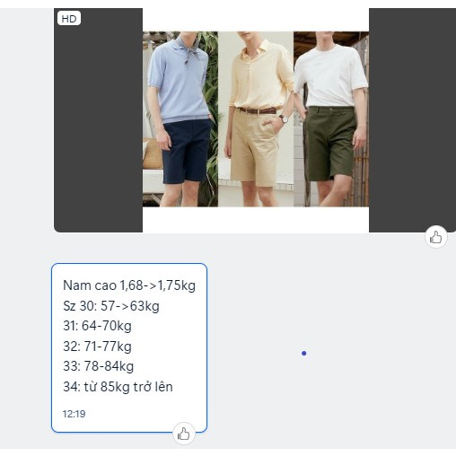Select the '34: từ 85kg trở lên' line
This screenshot has width=456, height=456.
point(118,387)
